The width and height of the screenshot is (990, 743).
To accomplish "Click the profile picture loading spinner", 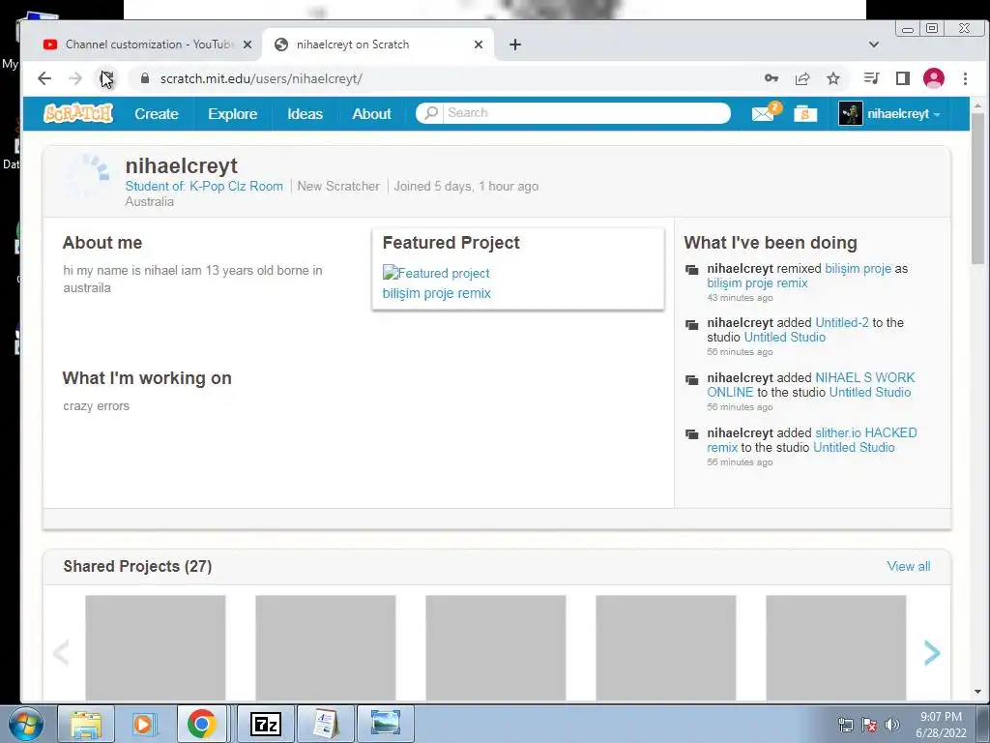I will tap(88, 176).
